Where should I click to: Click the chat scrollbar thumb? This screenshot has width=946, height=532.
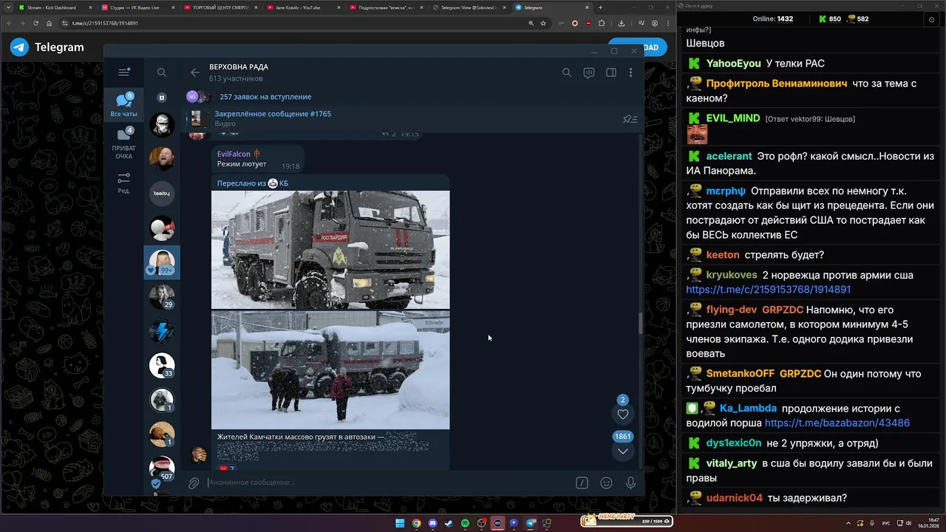(x=641, y=323)
